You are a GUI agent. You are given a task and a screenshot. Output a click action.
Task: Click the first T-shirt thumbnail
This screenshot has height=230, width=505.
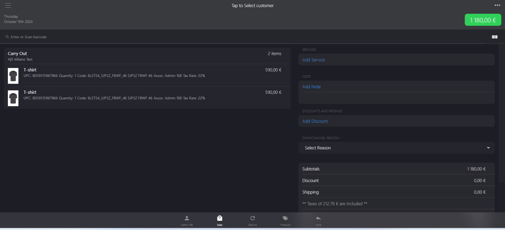point(13,76)
